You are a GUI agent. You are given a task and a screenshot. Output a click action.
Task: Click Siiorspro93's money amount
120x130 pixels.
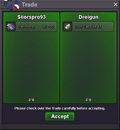click(31, 100)
